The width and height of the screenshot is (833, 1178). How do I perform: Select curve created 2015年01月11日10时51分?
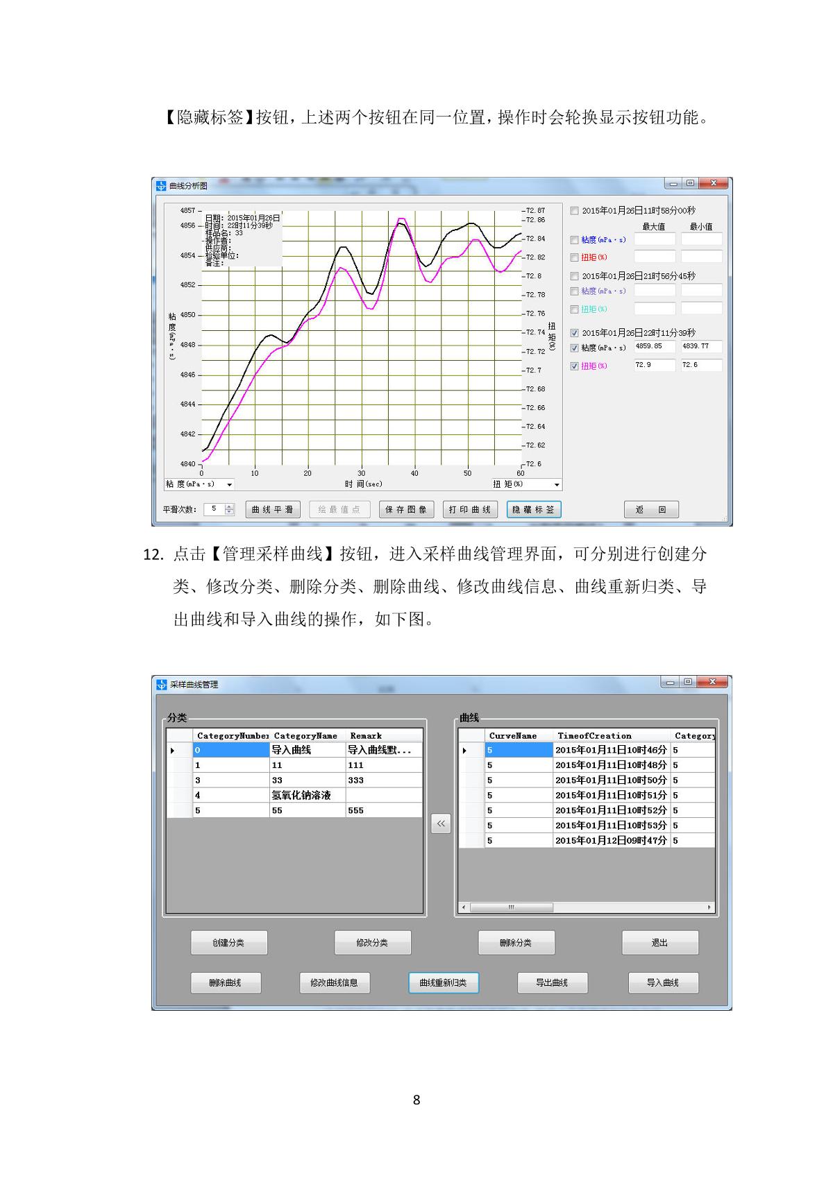(612, 796)
